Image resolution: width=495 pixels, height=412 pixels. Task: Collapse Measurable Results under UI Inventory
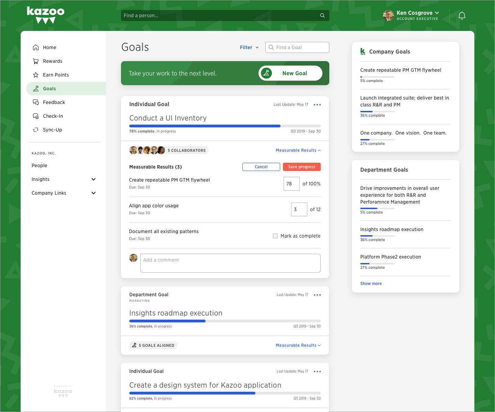pos(298,150)
